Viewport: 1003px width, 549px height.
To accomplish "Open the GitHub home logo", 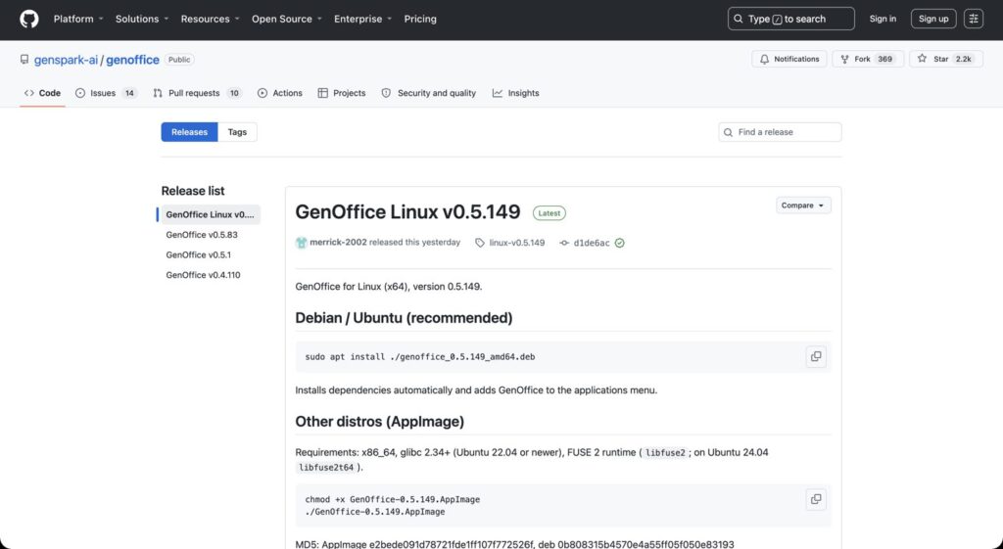I will pyautogui.click(x=29, y=20).
